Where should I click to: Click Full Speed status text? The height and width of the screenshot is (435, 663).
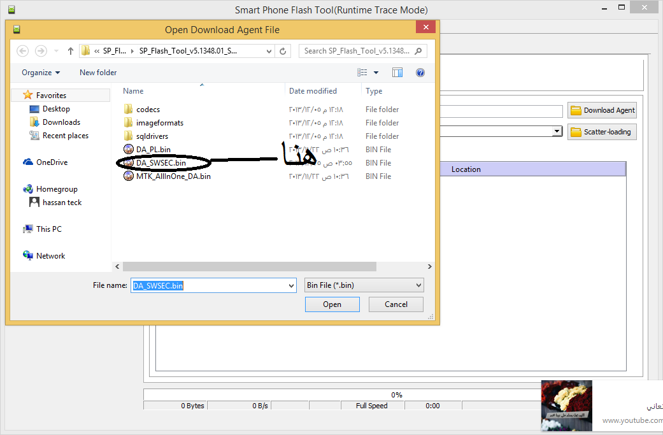click(371, 406)
